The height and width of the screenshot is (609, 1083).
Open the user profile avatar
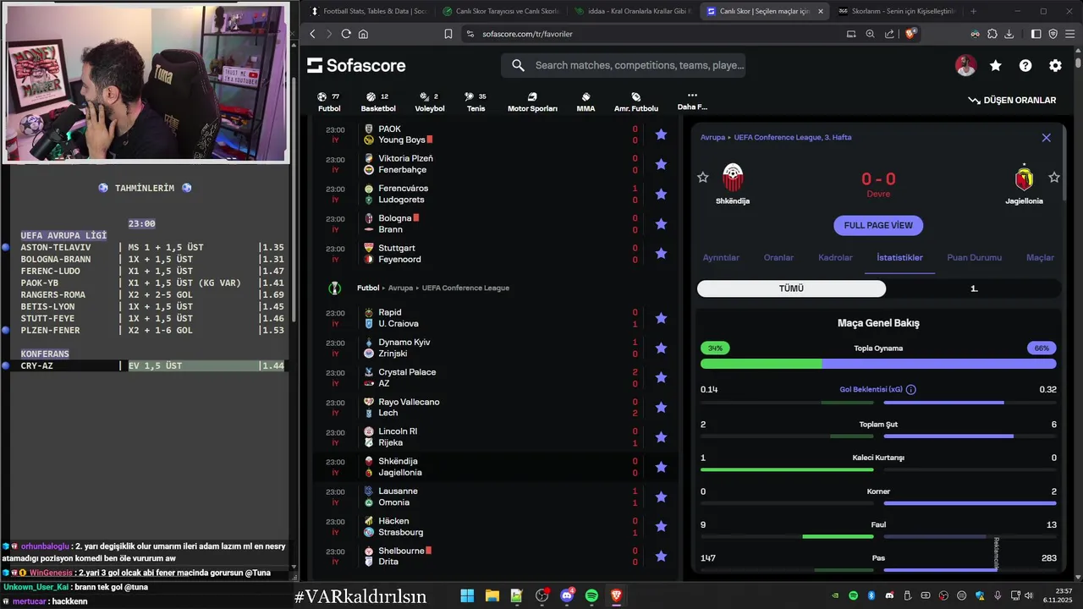[965, 65]
